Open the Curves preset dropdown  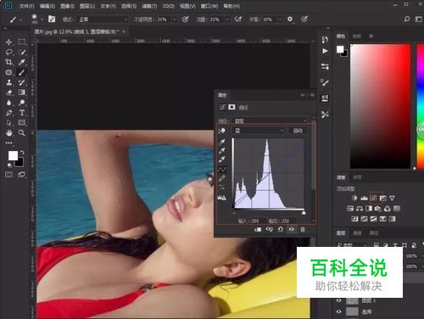[271, 120]
